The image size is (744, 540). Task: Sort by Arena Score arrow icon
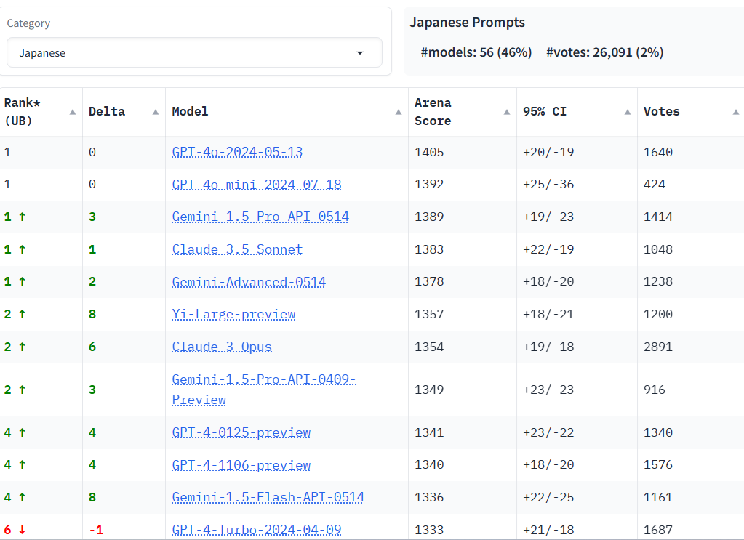pos(506,112)
